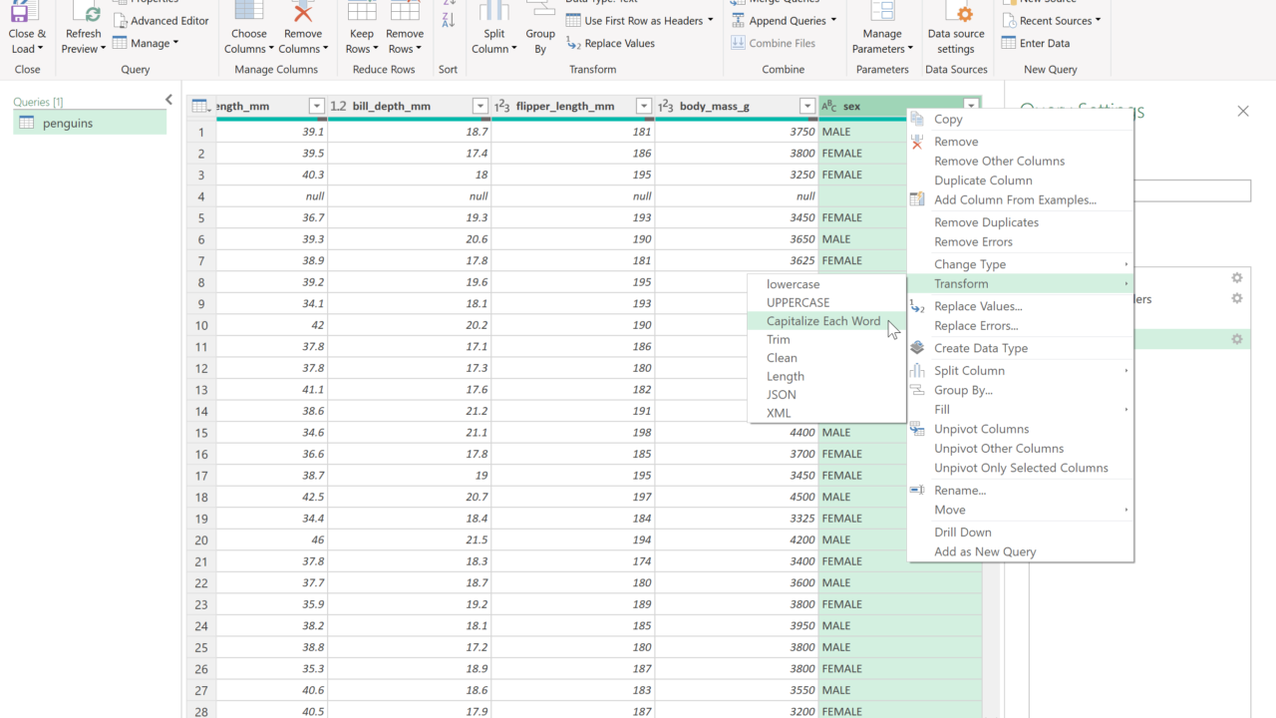
Task: Open the bill_depth_mm column filter dropdown
Action: (x=479, y=106)
